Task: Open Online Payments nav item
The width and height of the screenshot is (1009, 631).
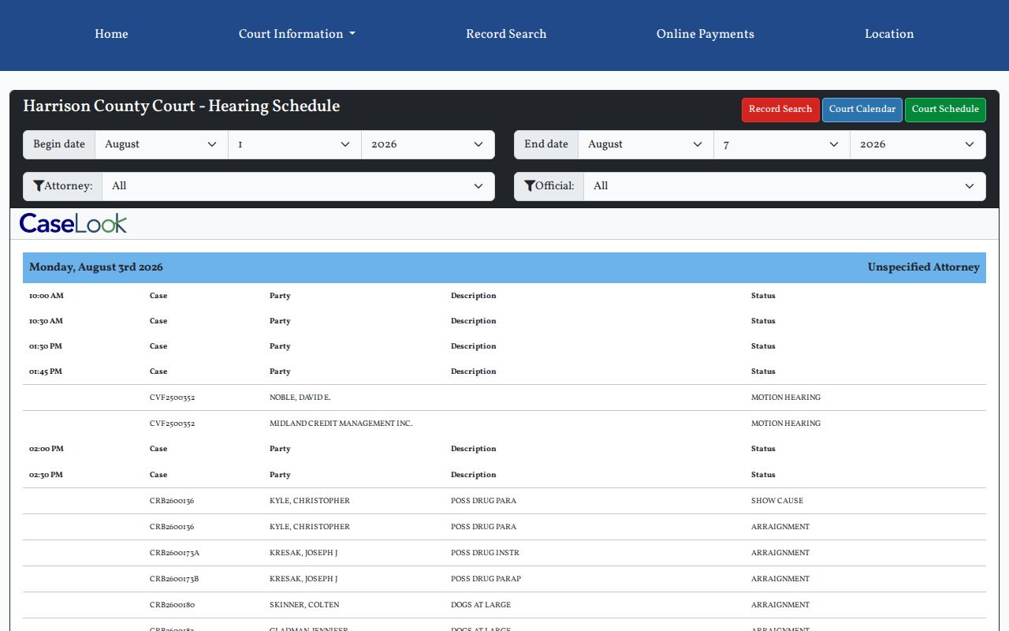Action: tap(706, 34)
